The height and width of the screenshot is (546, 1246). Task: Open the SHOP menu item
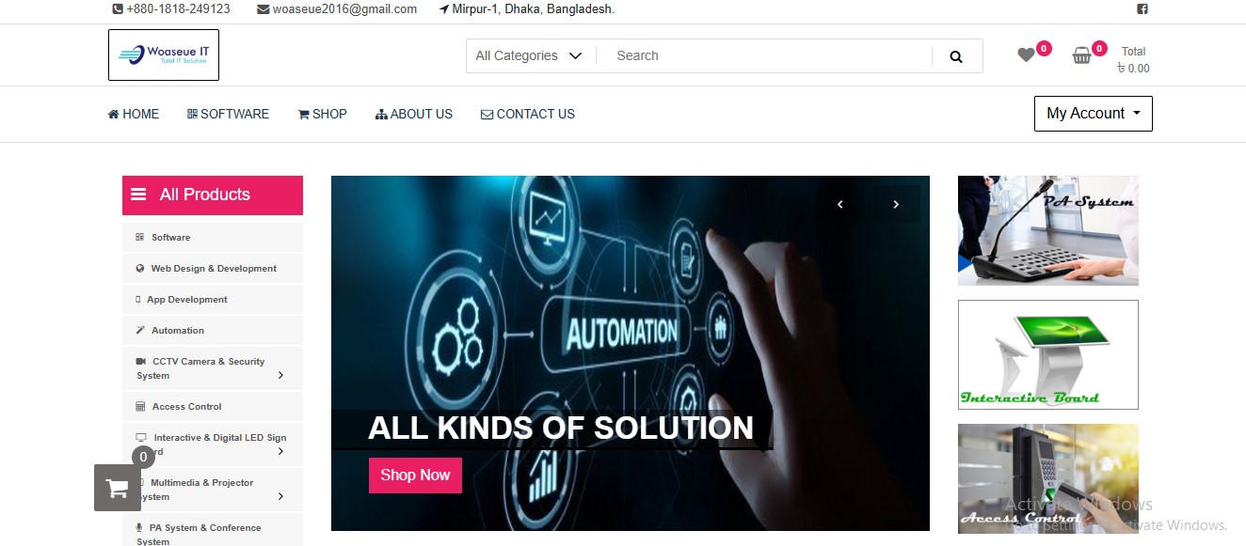323,114
